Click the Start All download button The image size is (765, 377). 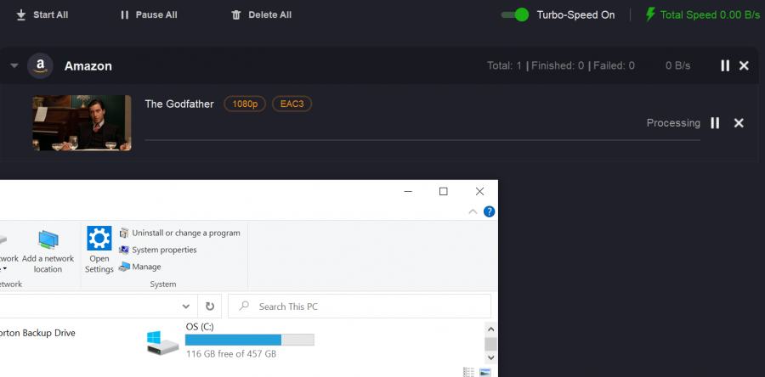(42, 15)
